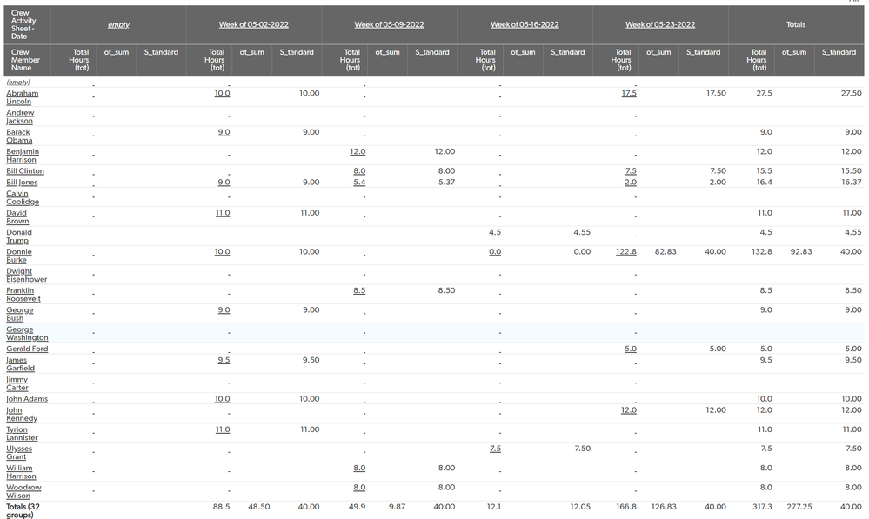The height and width of the screenshot is (519, 869).
Task: Open Bill Jones crew member link
Action: pyautogui.click(x=22, y=183)
